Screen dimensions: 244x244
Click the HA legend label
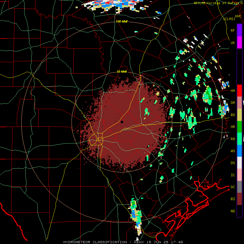[x=233, y=91]
